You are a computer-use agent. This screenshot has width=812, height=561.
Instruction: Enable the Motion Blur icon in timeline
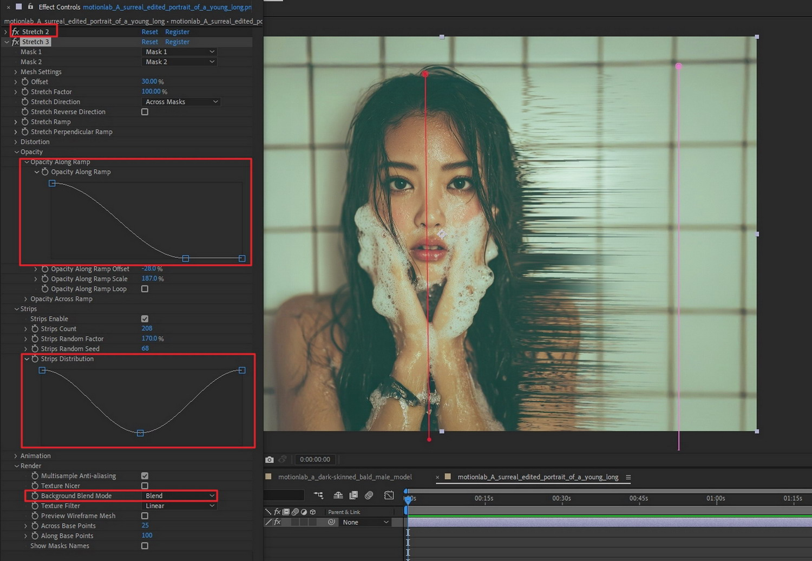click(369, 495)
